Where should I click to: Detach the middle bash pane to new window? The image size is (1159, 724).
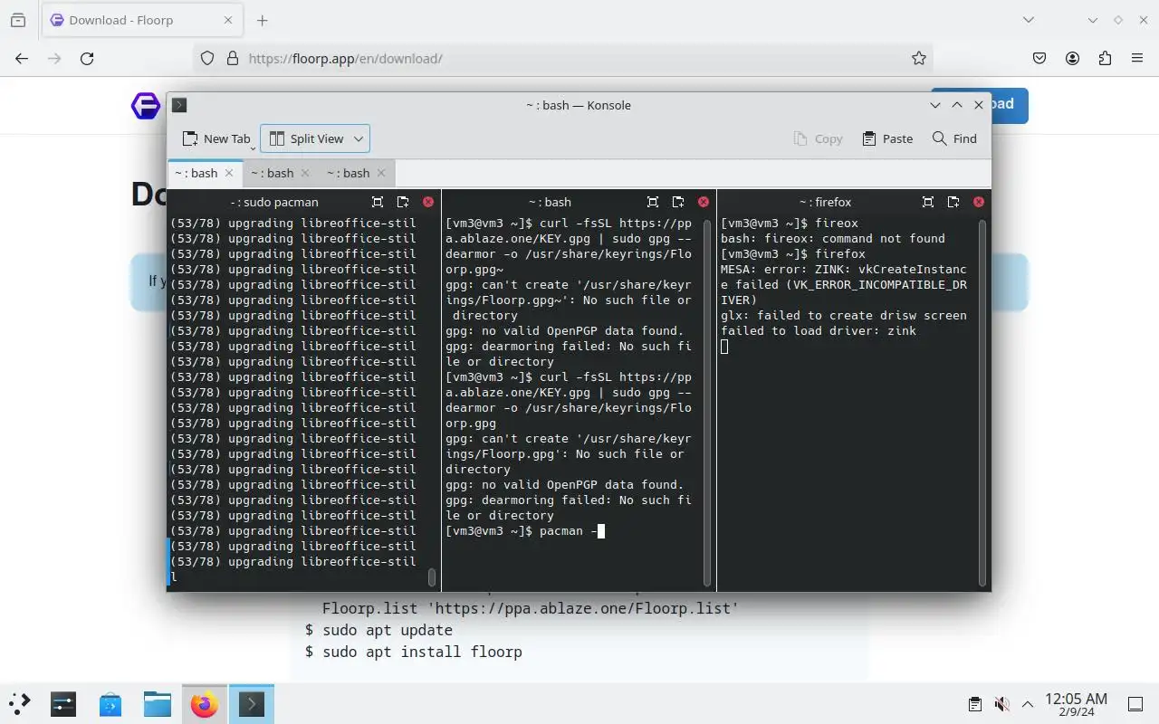click(678, 202)
